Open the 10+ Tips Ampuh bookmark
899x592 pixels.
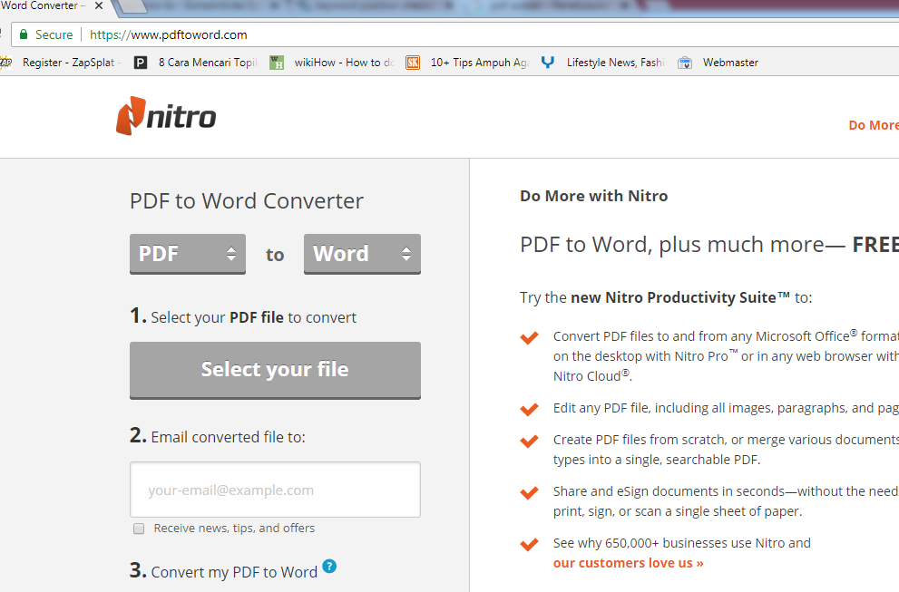[468, 63]
